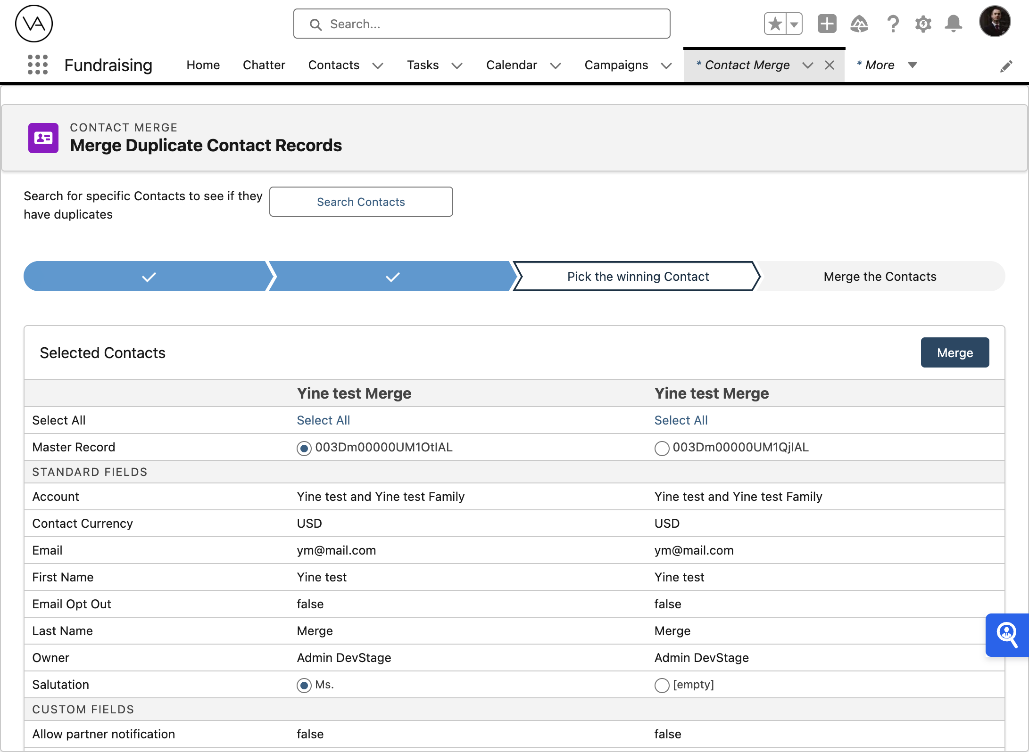Expand the Tasks tab dropdown chevron
The image size is (1029, 752).
(457, 65)
